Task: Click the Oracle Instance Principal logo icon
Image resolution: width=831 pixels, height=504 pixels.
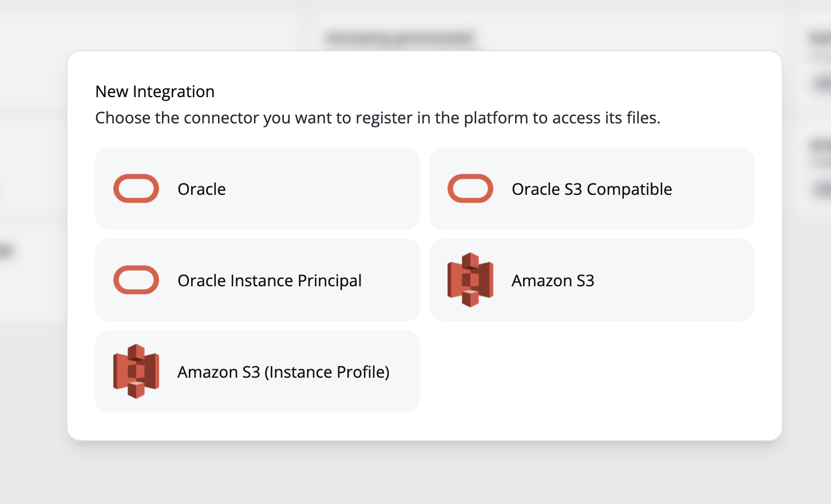Action: [x=136, y=280]
